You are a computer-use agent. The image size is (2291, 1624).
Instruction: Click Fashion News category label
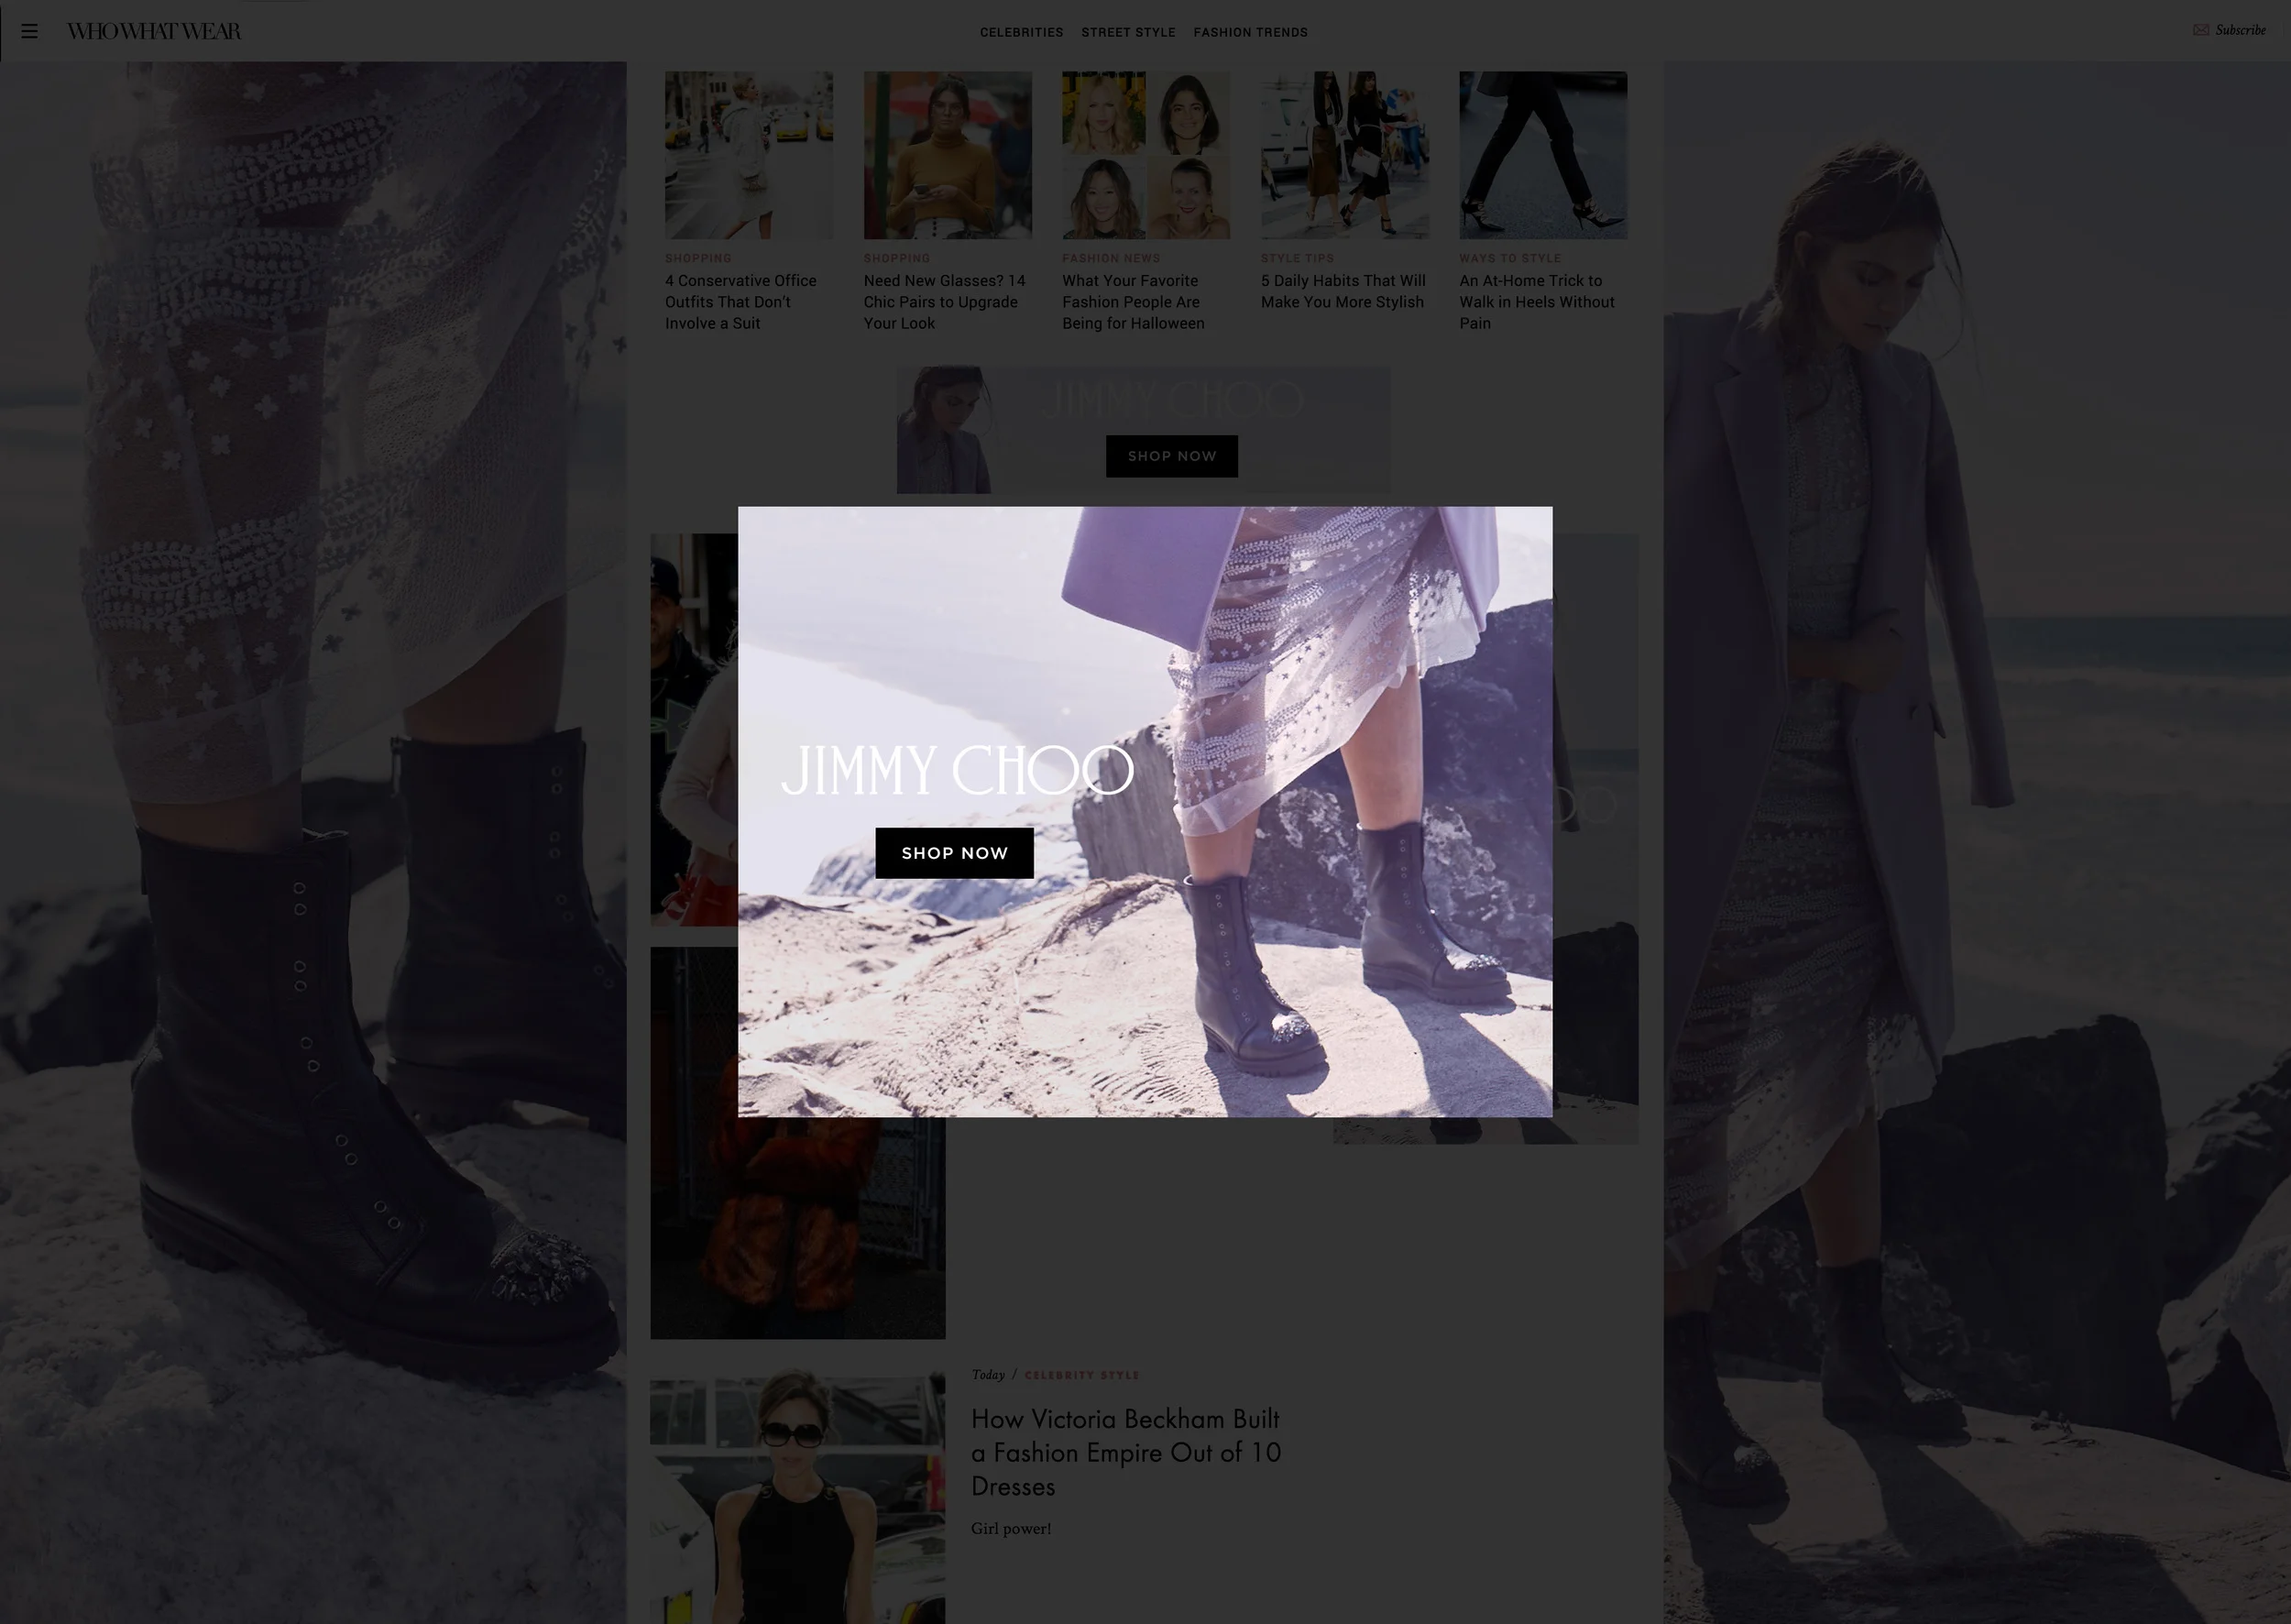point(1111,258)
